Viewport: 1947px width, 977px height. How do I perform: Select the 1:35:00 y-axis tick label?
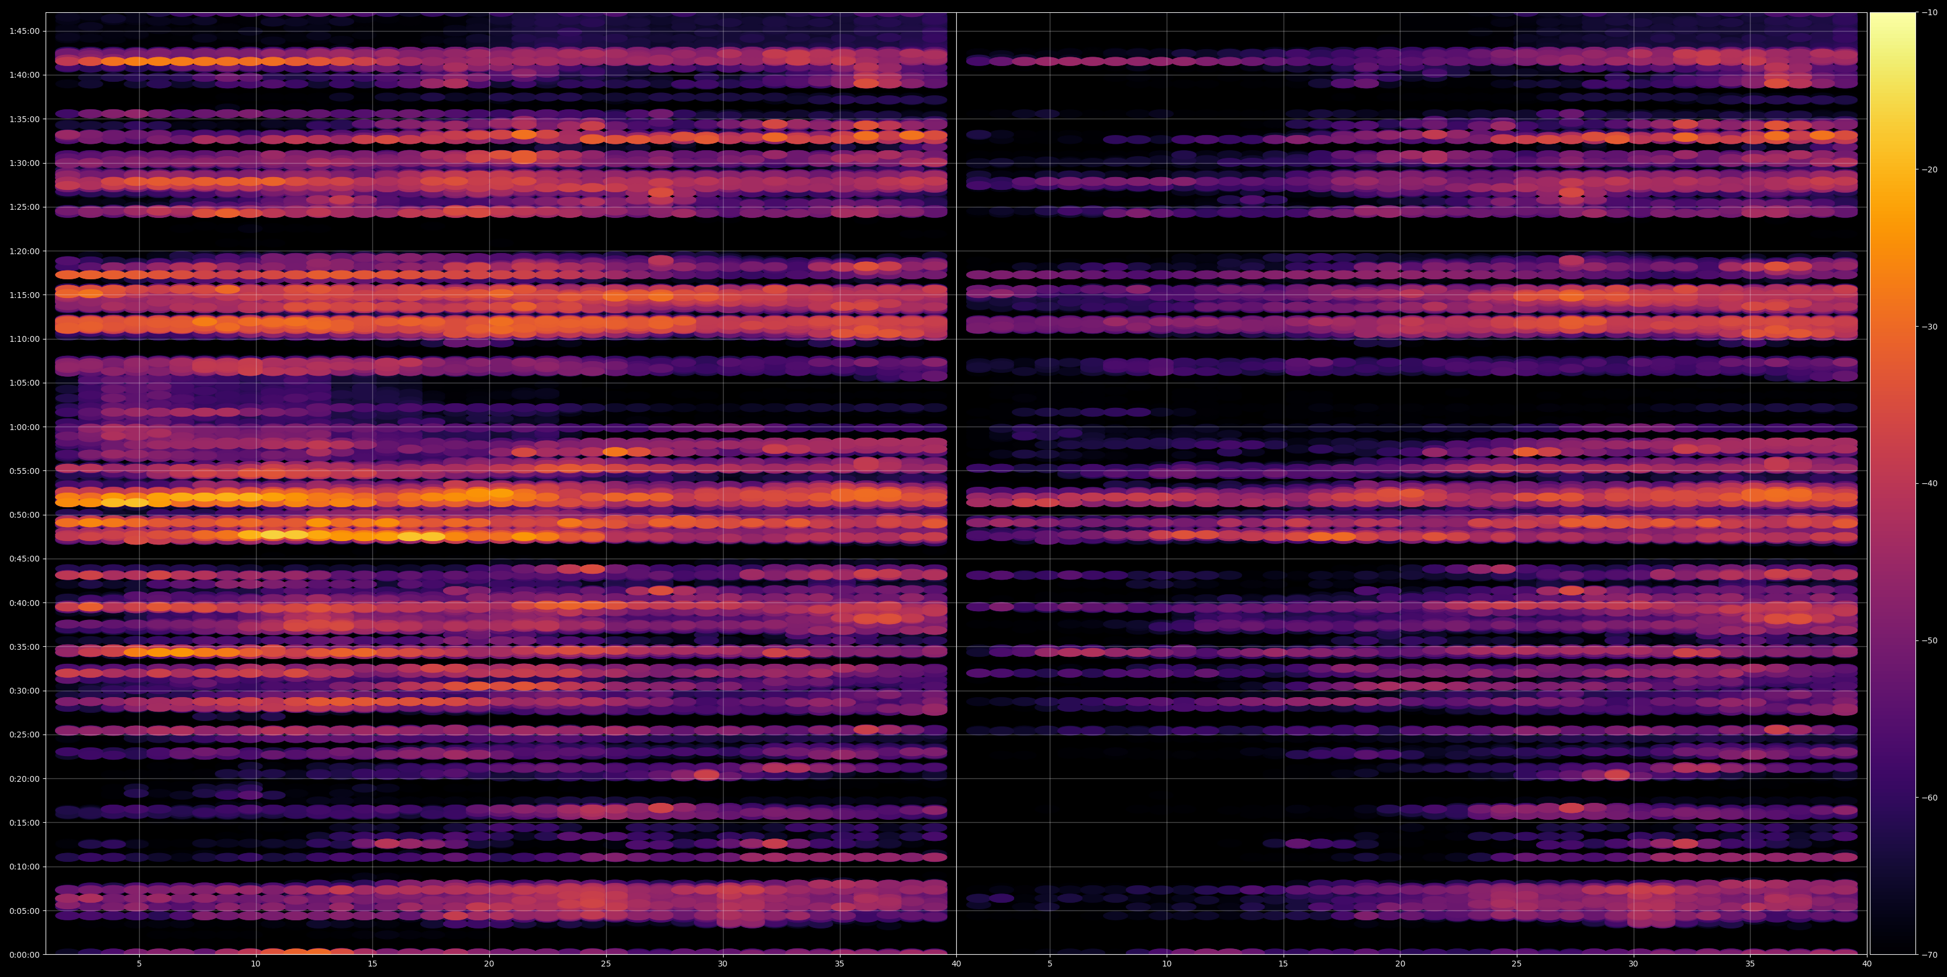(24, 119)
